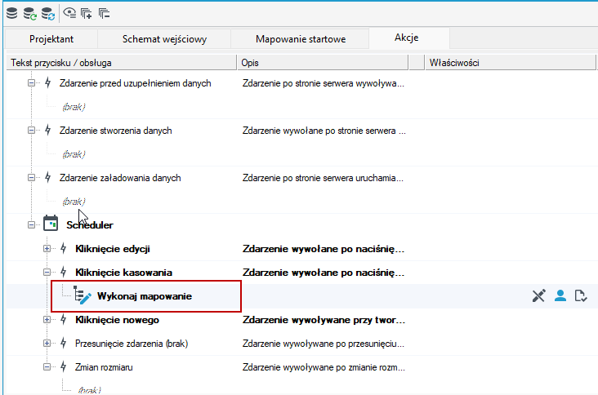598x395 pixels.
Task: Click the database icon with green refresh arrow
Action: (x=29, y=14)
